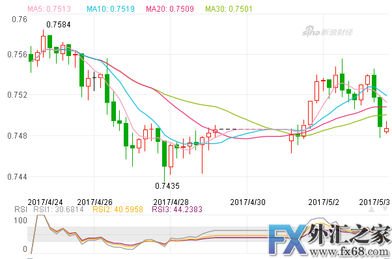The image size is (392, 259).
Task: Click the 0.744 price axis label
Action: [x=17, y=177]
